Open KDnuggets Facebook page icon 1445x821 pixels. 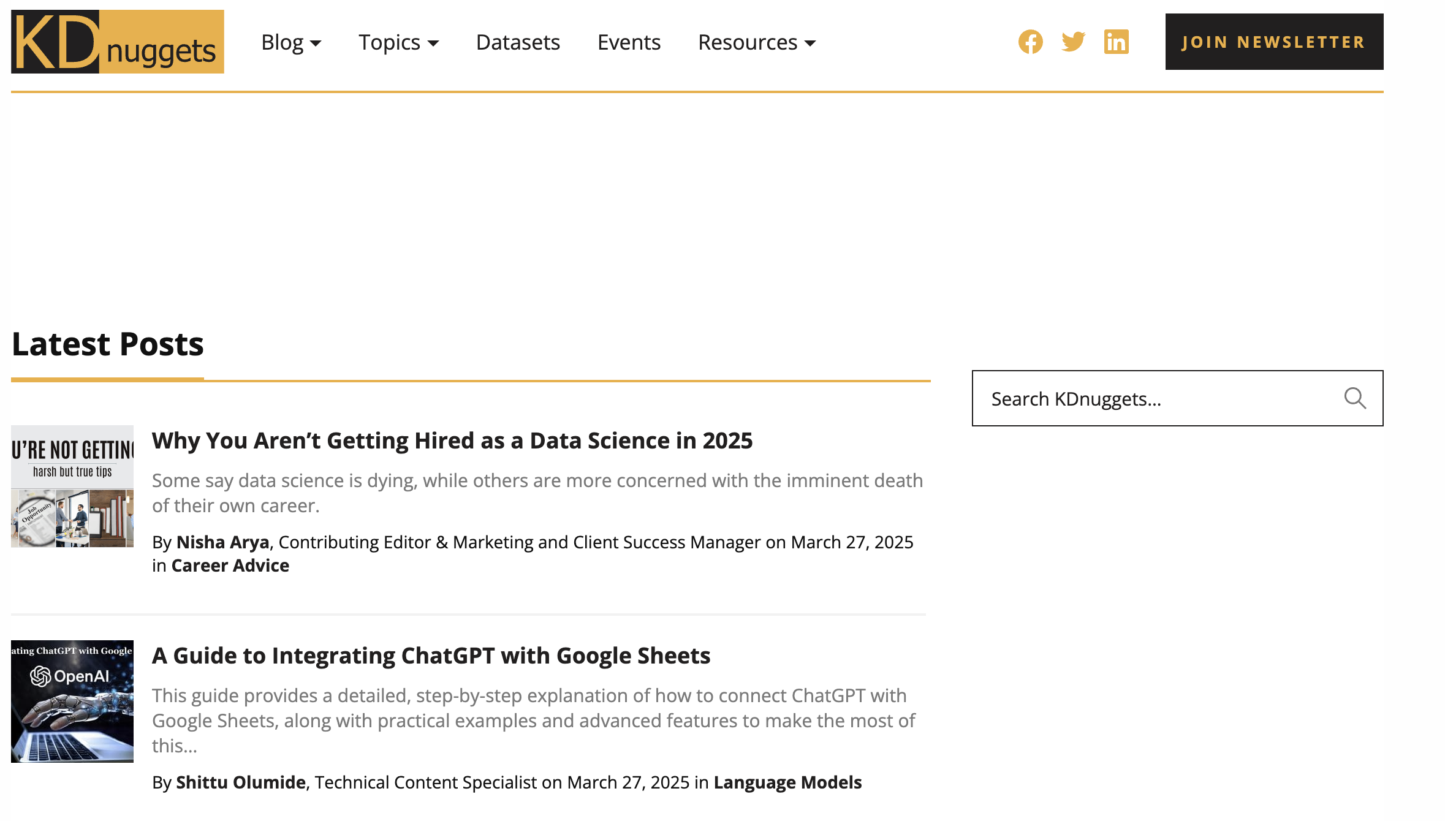[1030, 42]
